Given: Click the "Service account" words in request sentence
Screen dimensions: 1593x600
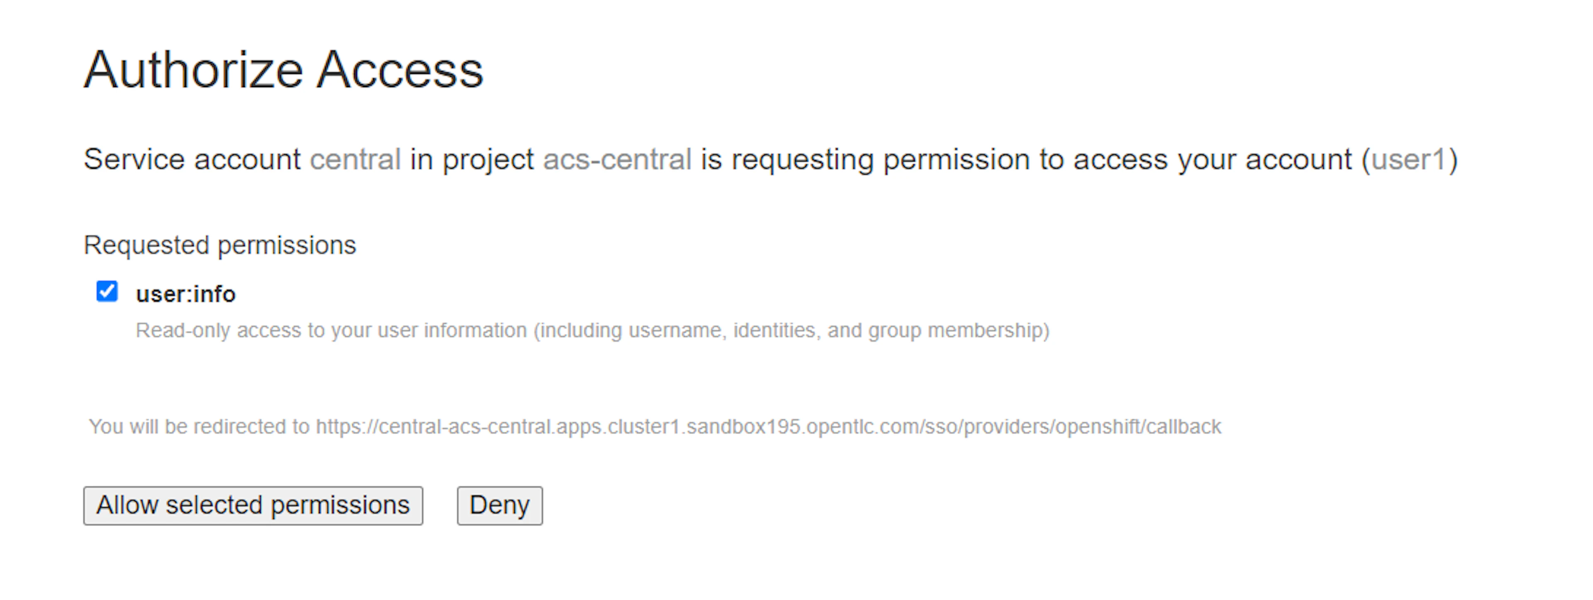Looking at the screenshot, I should point(192,159).
